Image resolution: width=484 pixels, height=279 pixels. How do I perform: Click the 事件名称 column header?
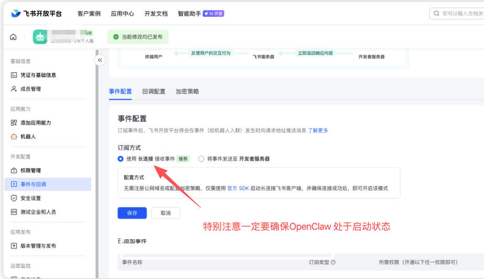coord(132,262)
